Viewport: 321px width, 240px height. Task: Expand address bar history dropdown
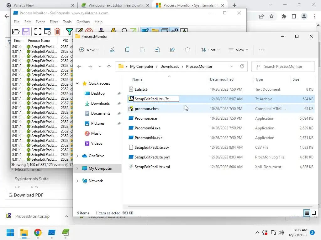232,66
